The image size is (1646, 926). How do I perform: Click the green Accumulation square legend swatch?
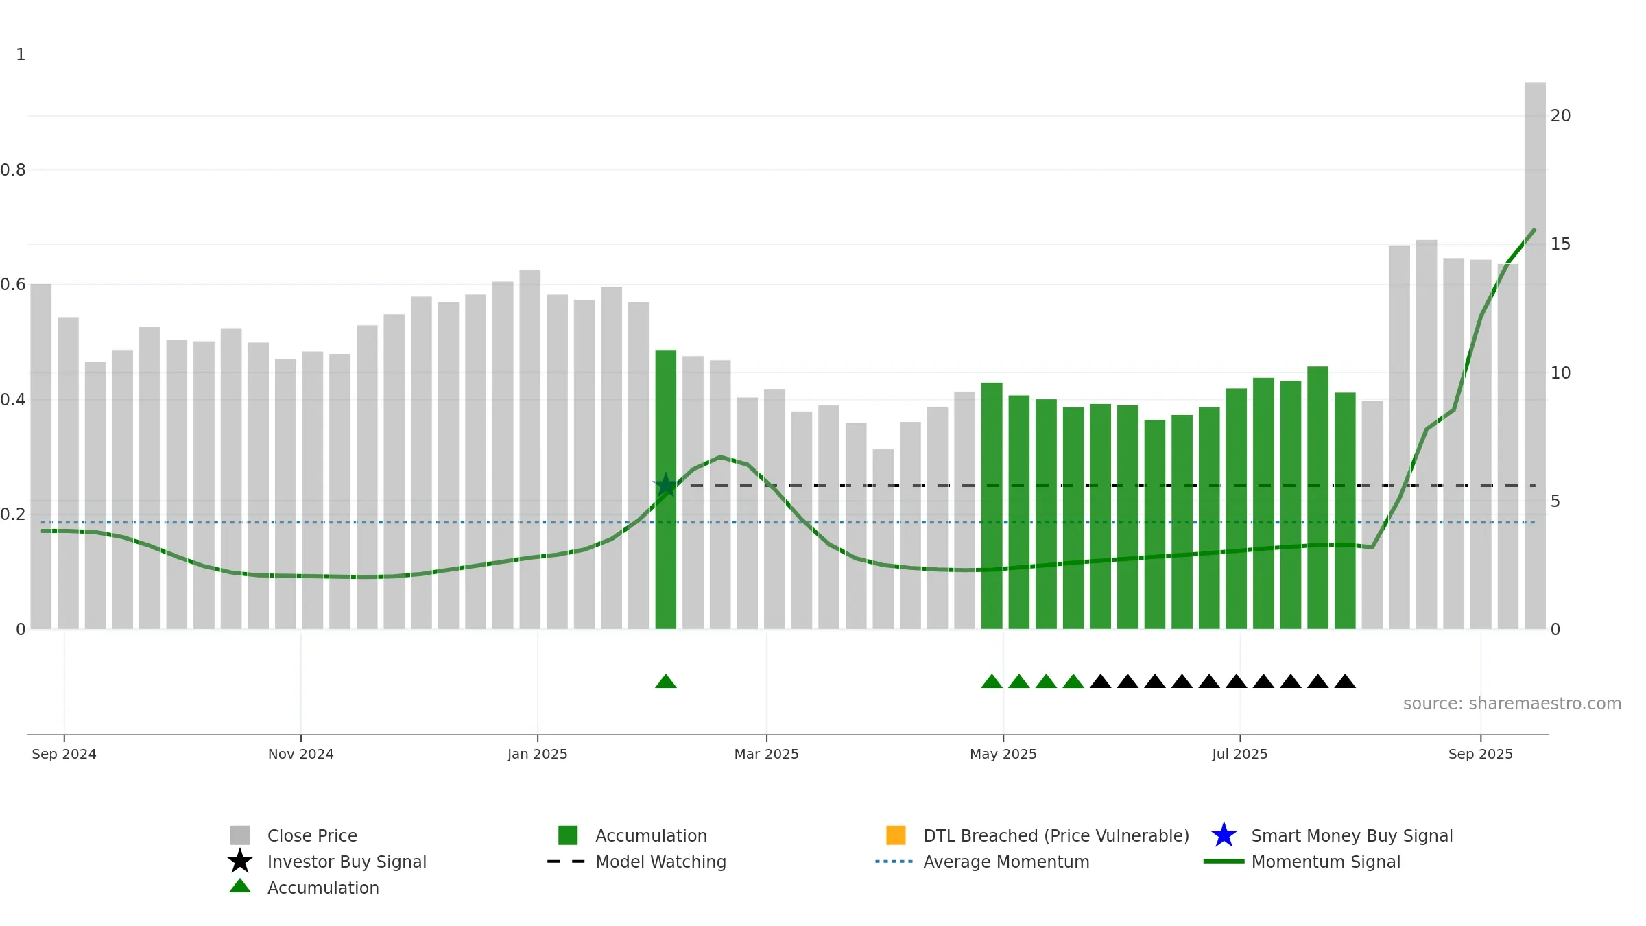click(x=568, y=835)
